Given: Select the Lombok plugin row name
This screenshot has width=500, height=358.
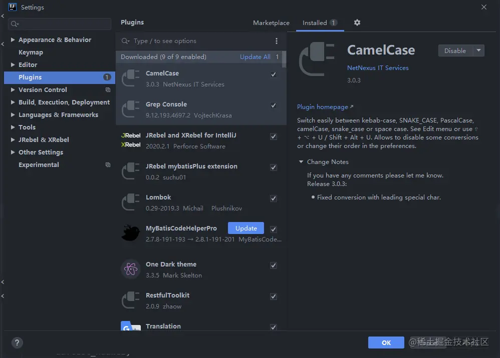Looking at the screenshot, I should click(x=158, y=197).
